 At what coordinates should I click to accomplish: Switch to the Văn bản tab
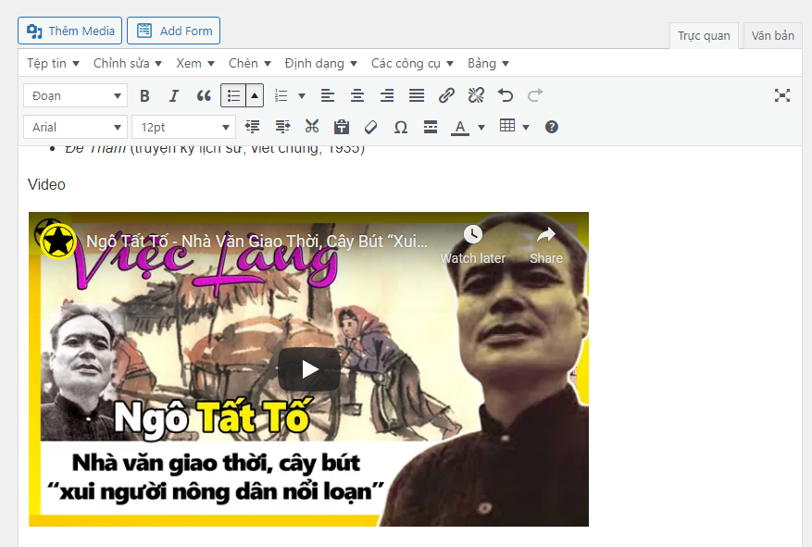coord(772,36)
